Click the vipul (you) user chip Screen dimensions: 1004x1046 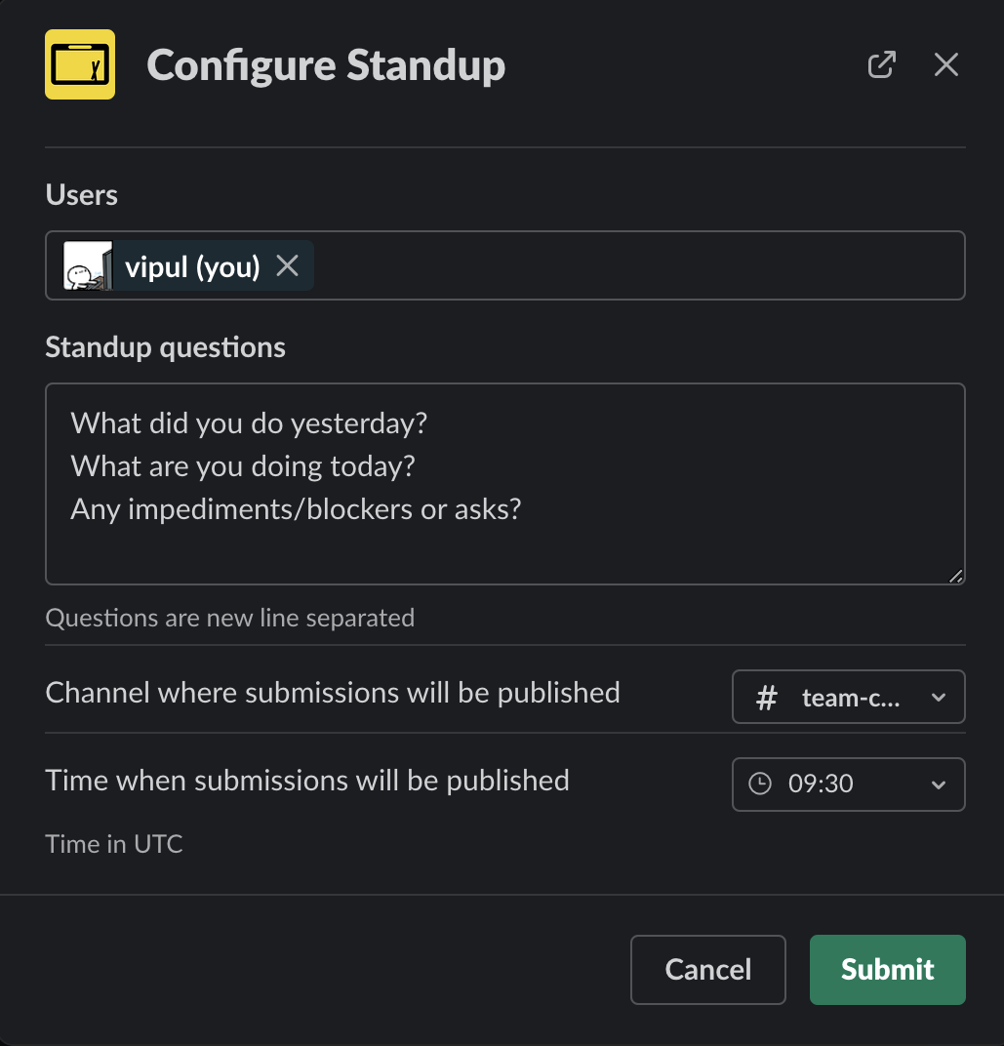188,265
